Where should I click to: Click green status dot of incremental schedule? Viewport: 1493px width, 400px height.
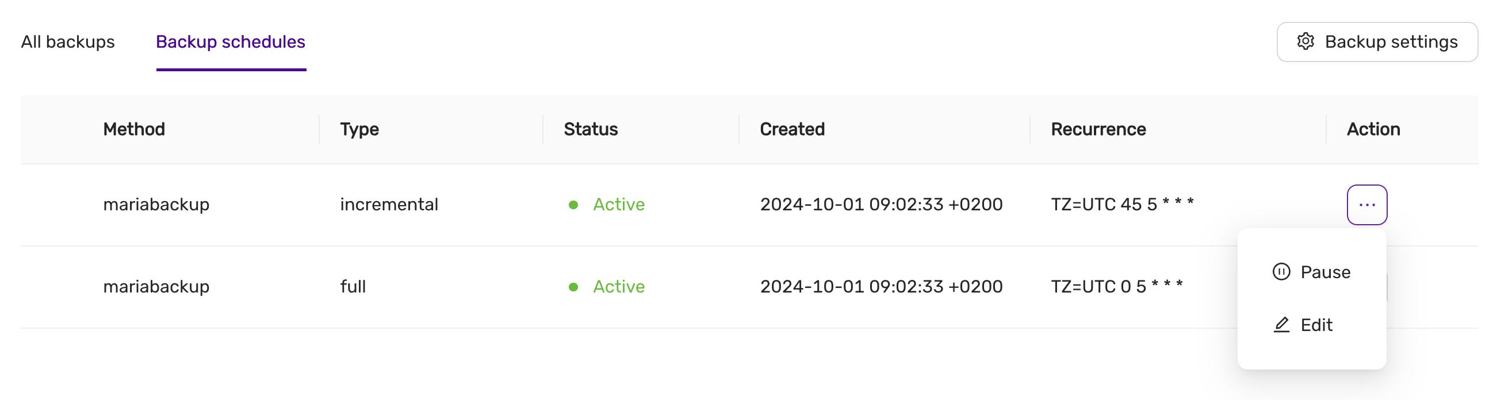[573, 205]
